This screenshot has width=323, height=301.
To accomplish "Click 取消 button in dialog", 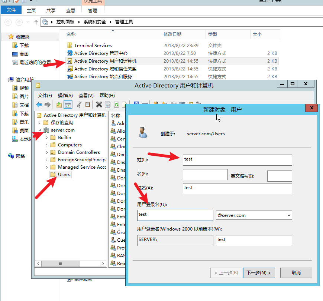I will coord(296,273).
